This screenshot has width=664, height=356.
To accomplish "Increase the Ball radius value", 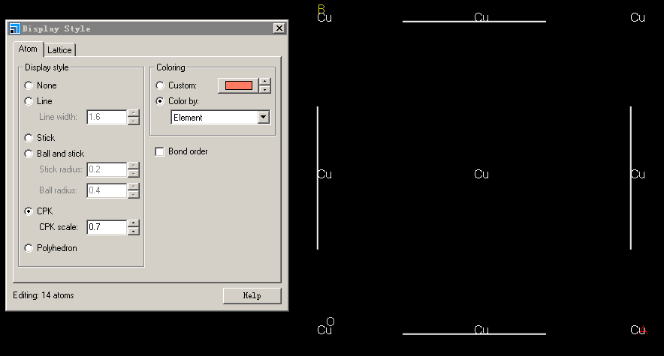I will [x=134, y=186].
